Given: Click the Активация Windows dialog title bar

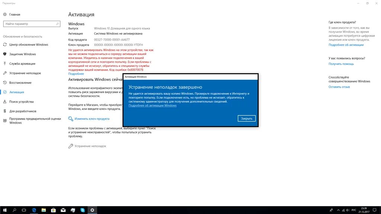Looking at the screenshot, I should (190, 77).
